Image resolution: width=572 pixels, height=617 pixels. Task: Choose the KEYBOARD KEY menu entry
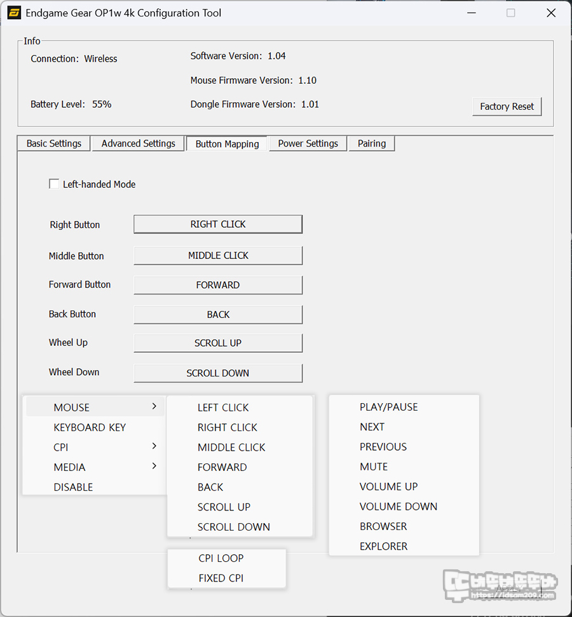pyautogui.click(x=95, y=427)
